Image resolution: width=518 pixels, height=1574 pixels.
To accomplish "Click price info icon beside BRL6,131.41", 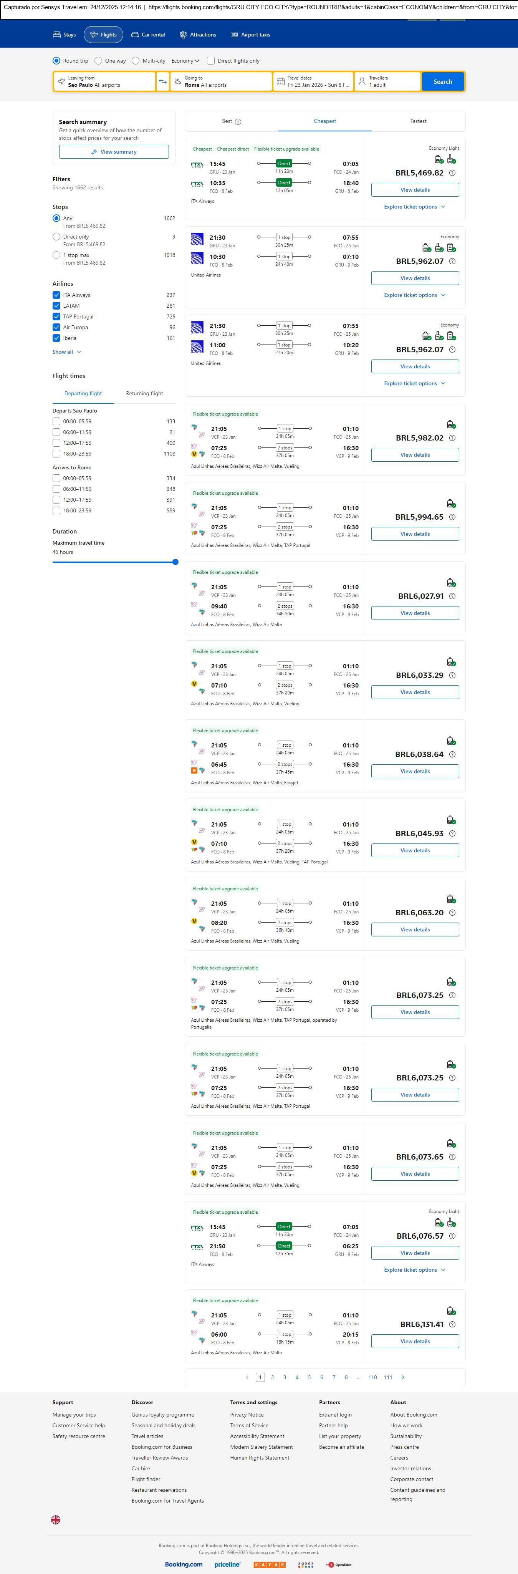I will click(452, 1325).
